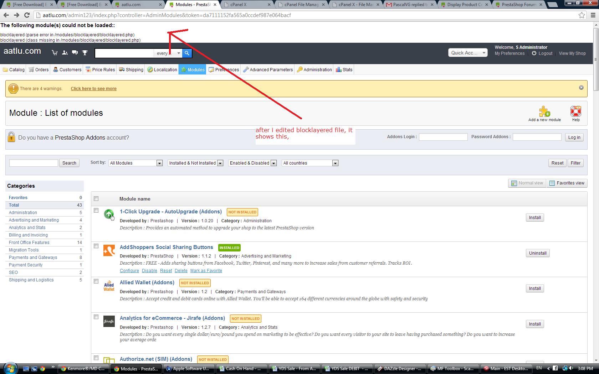Image resolution: width=599 pixels, height=374 pixels.
Task: Click the Catalog folder icon in the menu
Action: pyautogui.click(x=5, y=70)
